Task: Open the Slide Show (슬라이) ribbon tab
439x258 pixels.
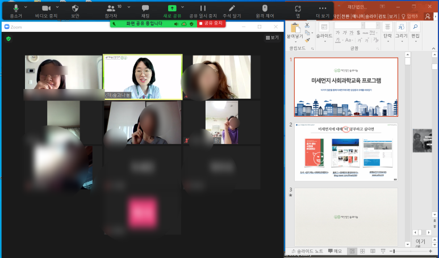Action: click(x=371, y=16)
